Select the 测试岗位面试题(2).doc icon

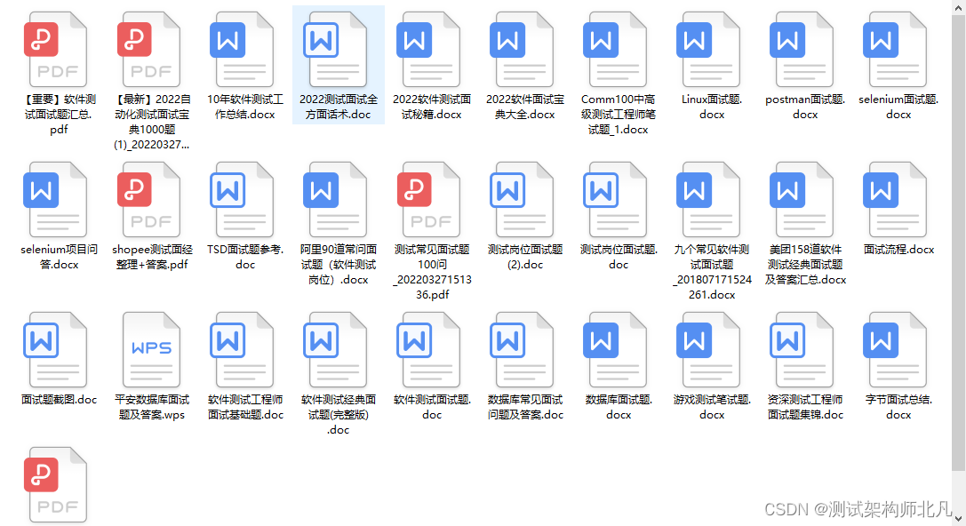pyautogui.click(x=523, y=200)
